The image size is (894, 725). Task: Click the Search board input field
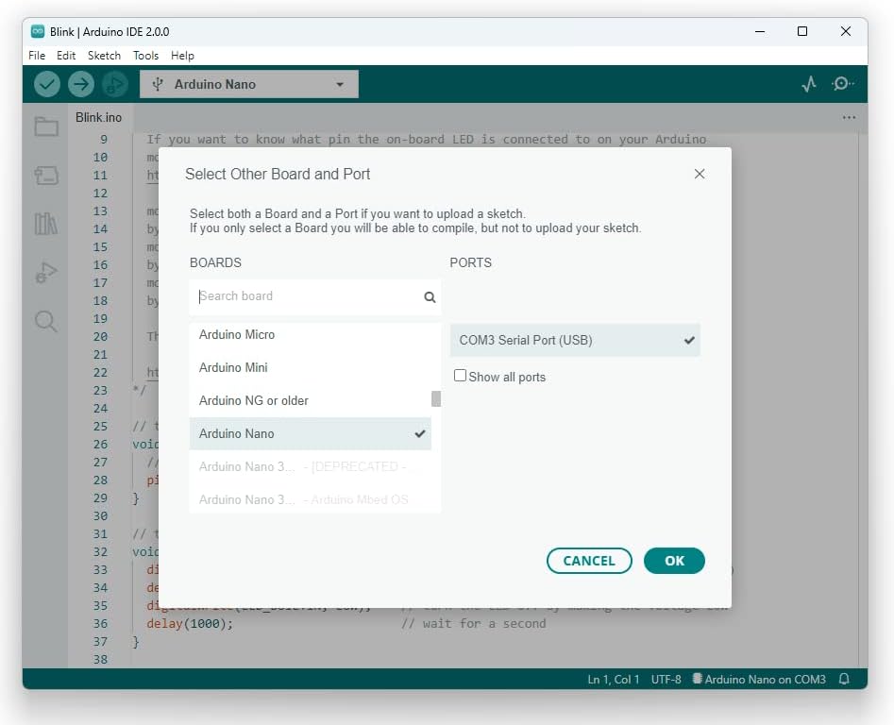314,297
